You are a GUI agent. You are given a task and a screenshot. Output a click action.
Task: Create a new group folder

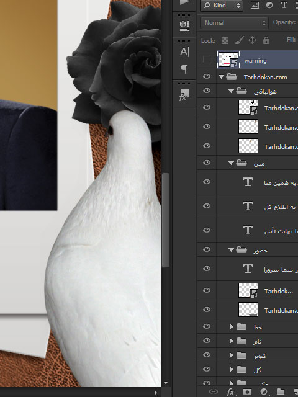pyautogui.click(x=280, y=391)
